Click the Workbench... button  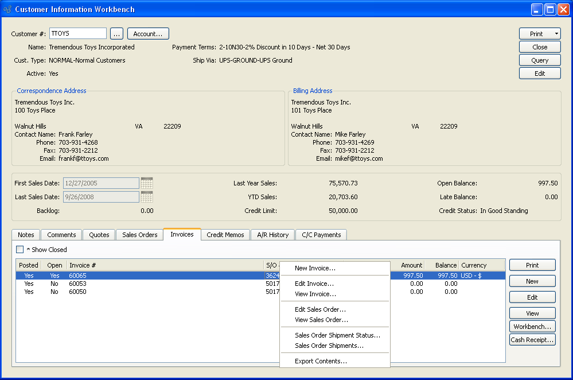pos(532,327)
